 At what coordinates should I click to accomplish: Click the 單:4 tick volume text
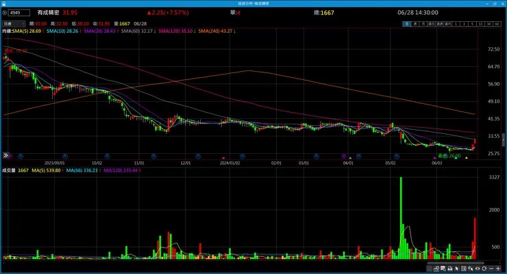pos(235,12)
